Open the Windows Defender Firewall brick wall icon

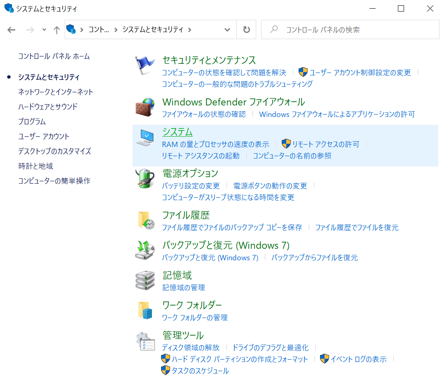click(x=145, y=107)
